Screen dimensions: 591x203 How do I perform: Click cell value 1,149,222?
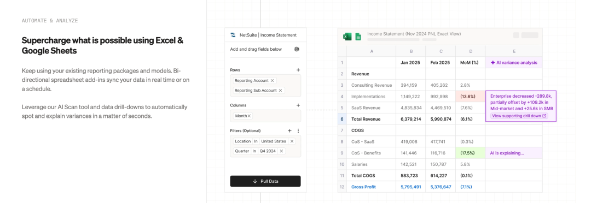[411, 97]
